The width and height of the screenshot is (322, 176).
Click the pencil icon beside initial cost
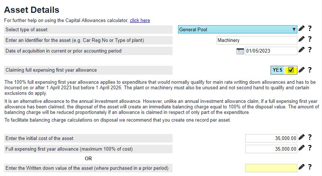click(x=301, y=137)
